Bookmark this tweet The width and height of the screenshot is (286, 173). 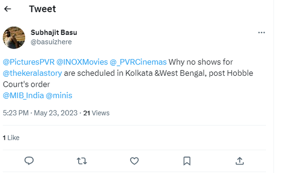coord(187,161)
